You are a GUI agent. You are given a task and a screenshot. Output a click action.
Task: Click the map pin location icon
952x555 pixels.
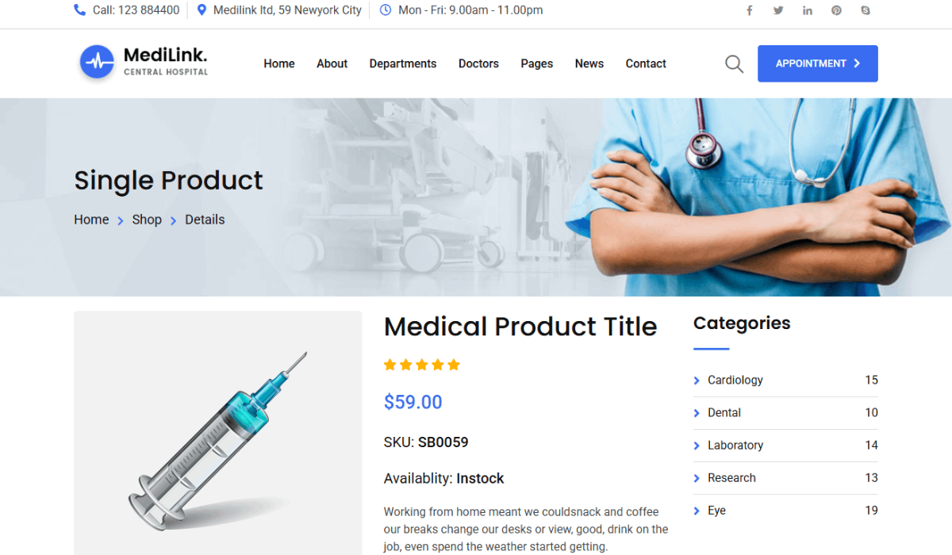202,10
